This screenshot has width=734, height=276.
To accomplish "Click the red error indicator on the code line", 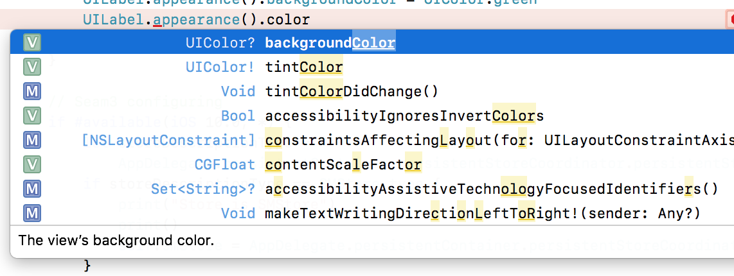I will [729, 21].
